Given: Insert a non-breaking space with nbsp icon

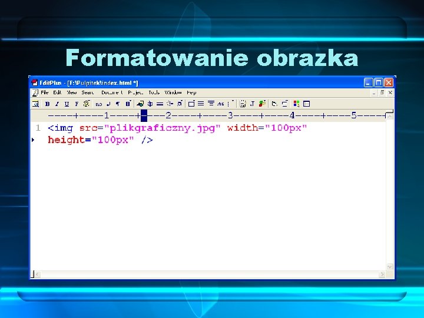Looking at the screenshot, I should [99, 104].
